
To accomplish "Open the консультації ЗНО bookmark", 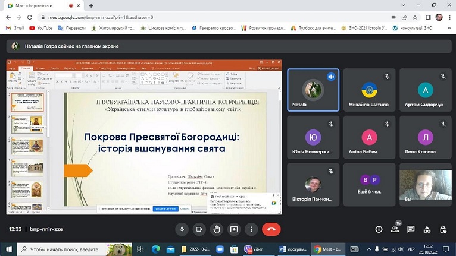I will (x=413, y=28).
